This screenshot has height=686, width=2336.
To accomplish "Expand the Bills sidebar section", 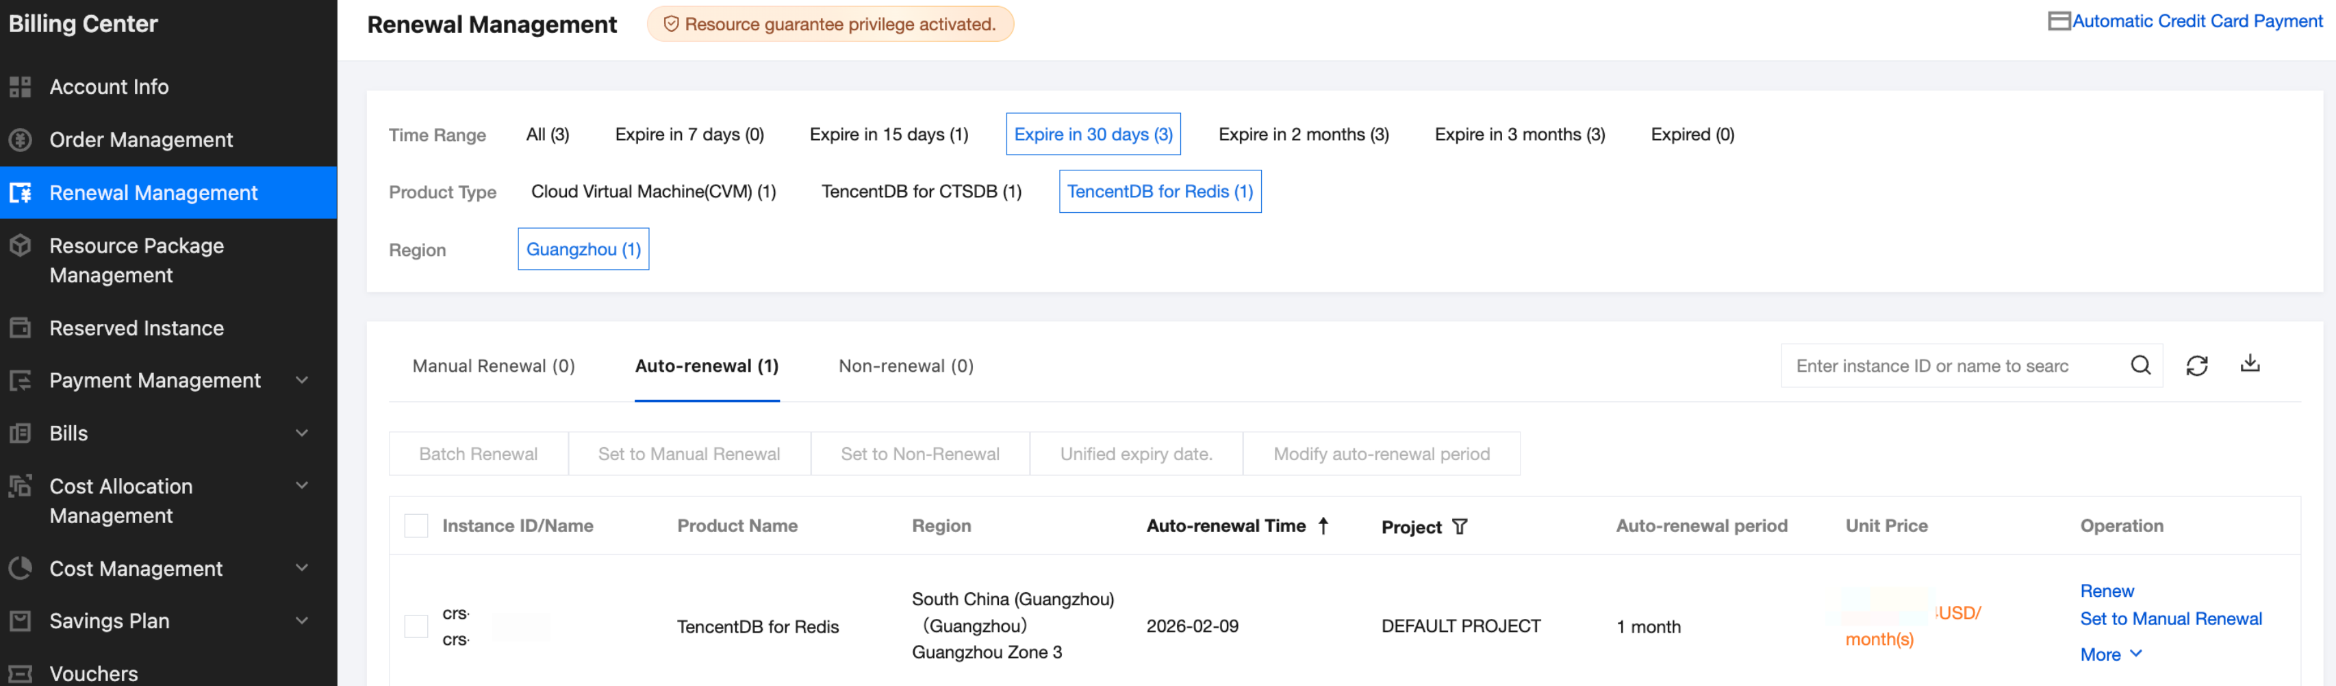I will [302, 433].
